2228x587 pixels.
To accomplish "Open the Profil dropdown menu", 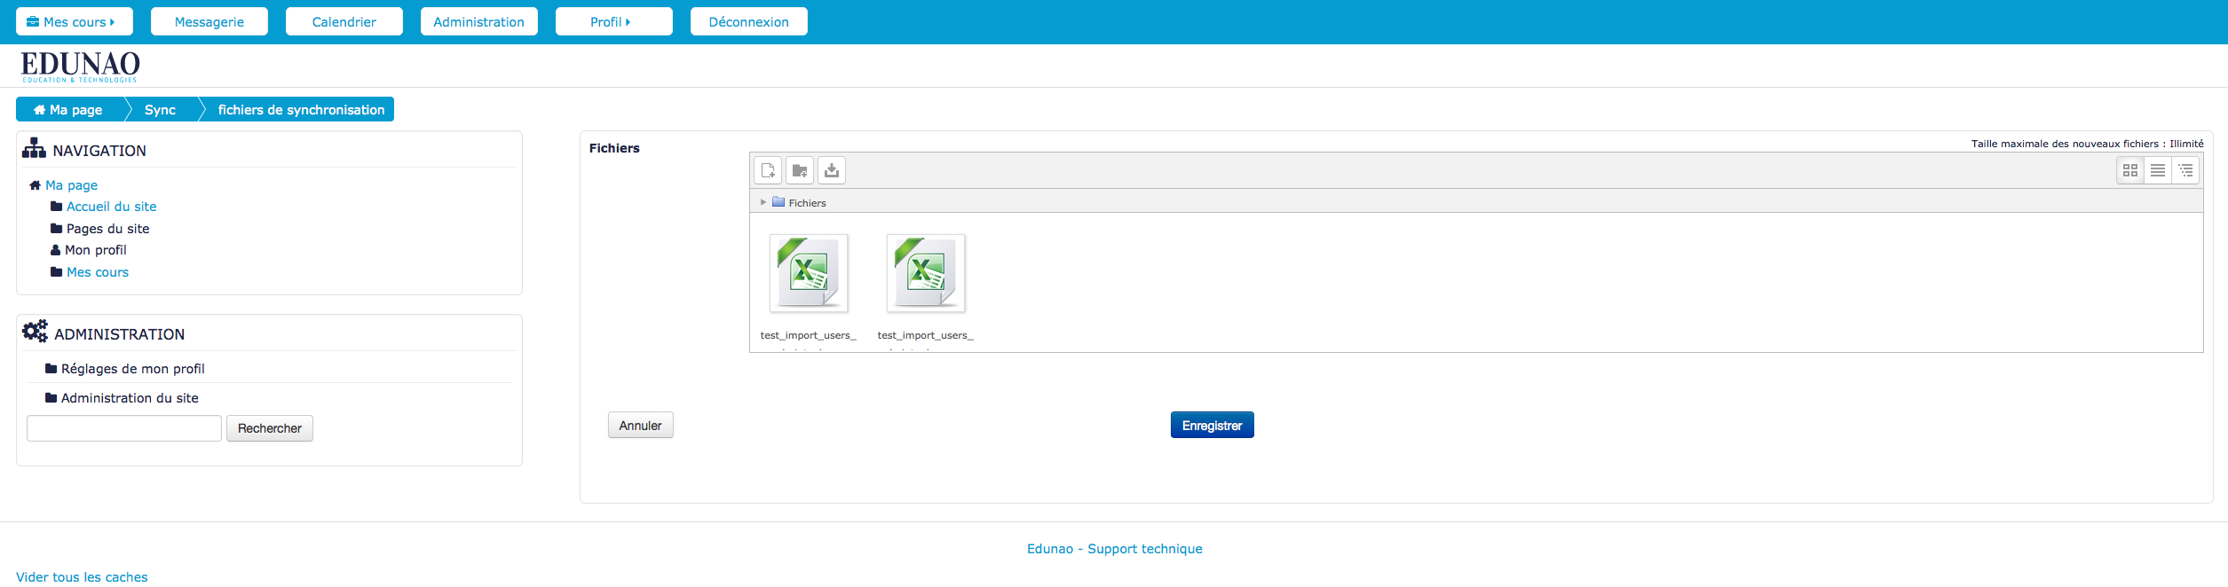I will (x=613, y=22).
